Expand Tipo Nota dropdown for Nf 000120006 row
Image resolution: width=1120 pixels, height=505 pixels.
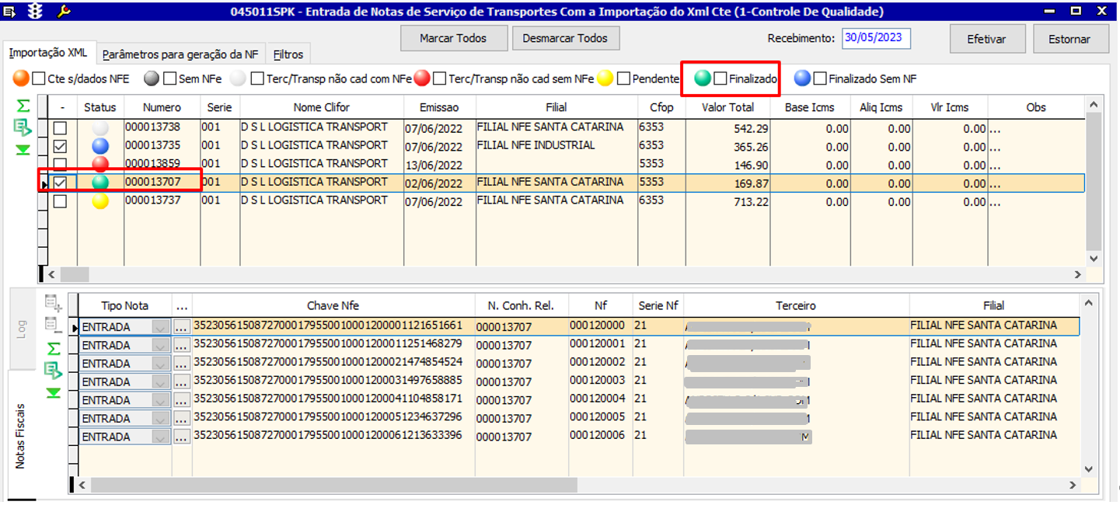pyautogui.click(x=161, y=437)
